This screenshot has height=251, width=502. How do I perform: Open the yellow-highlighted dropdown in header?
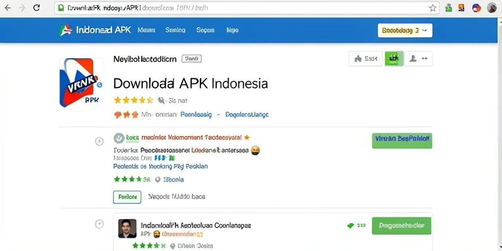(x=405, y=30)
